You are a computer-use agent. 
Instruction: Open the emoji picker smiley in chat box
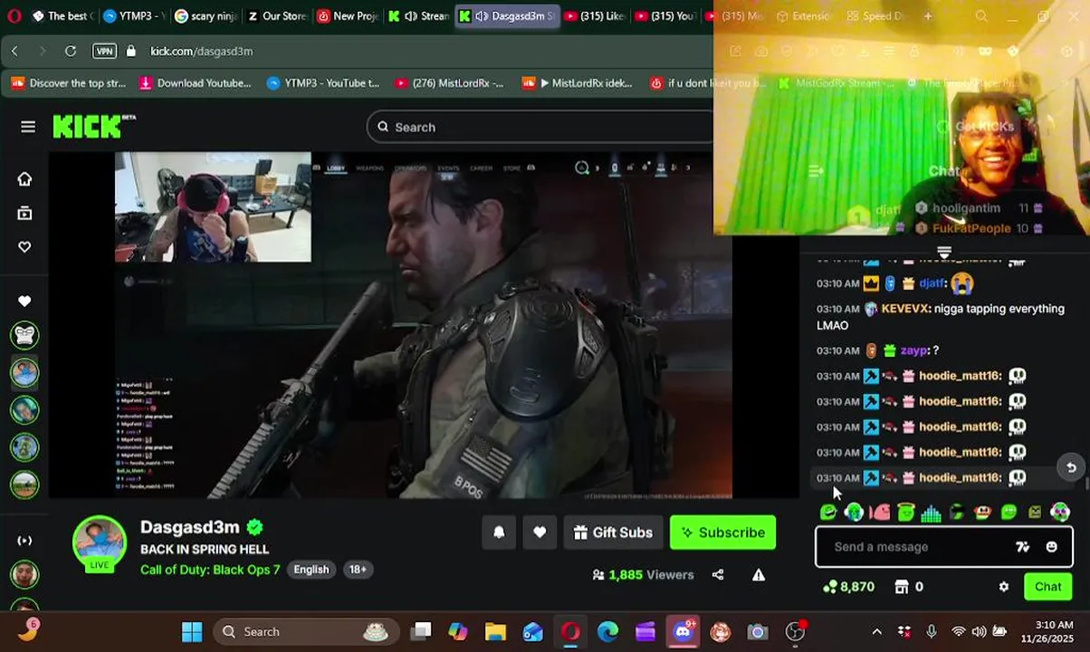click(1051, 547)
